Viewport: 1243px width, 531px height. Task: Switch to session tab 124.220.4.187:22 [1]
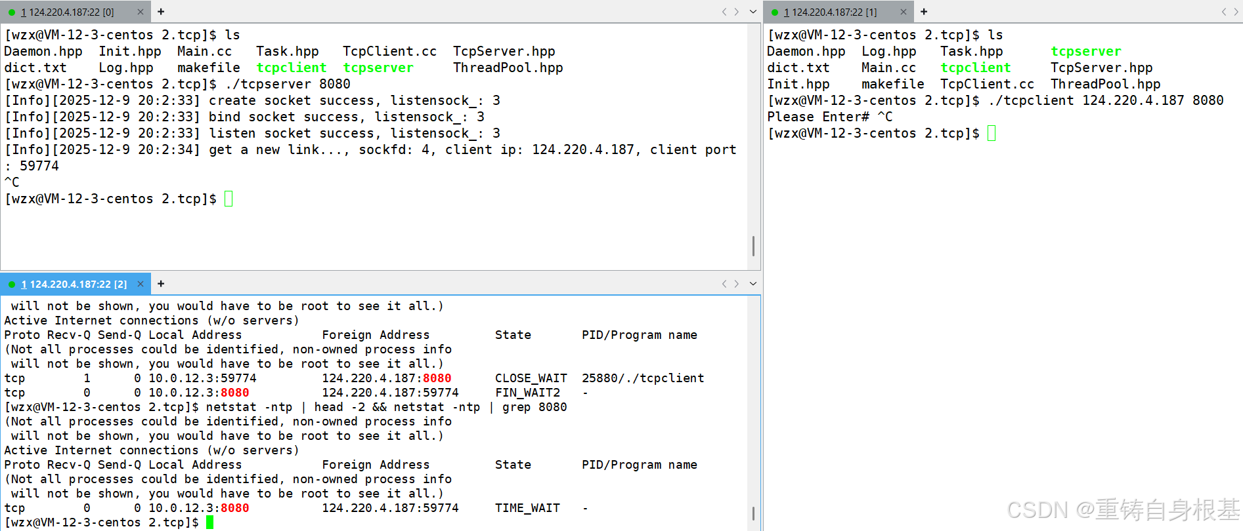(830, 12)
